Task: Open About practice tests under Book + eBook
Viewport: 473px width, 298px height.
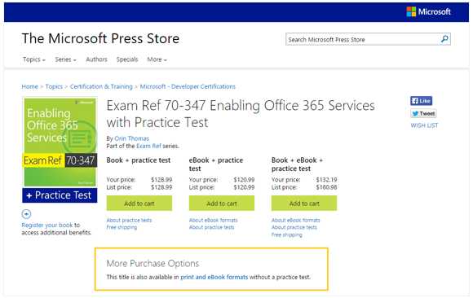Action: 294,227
